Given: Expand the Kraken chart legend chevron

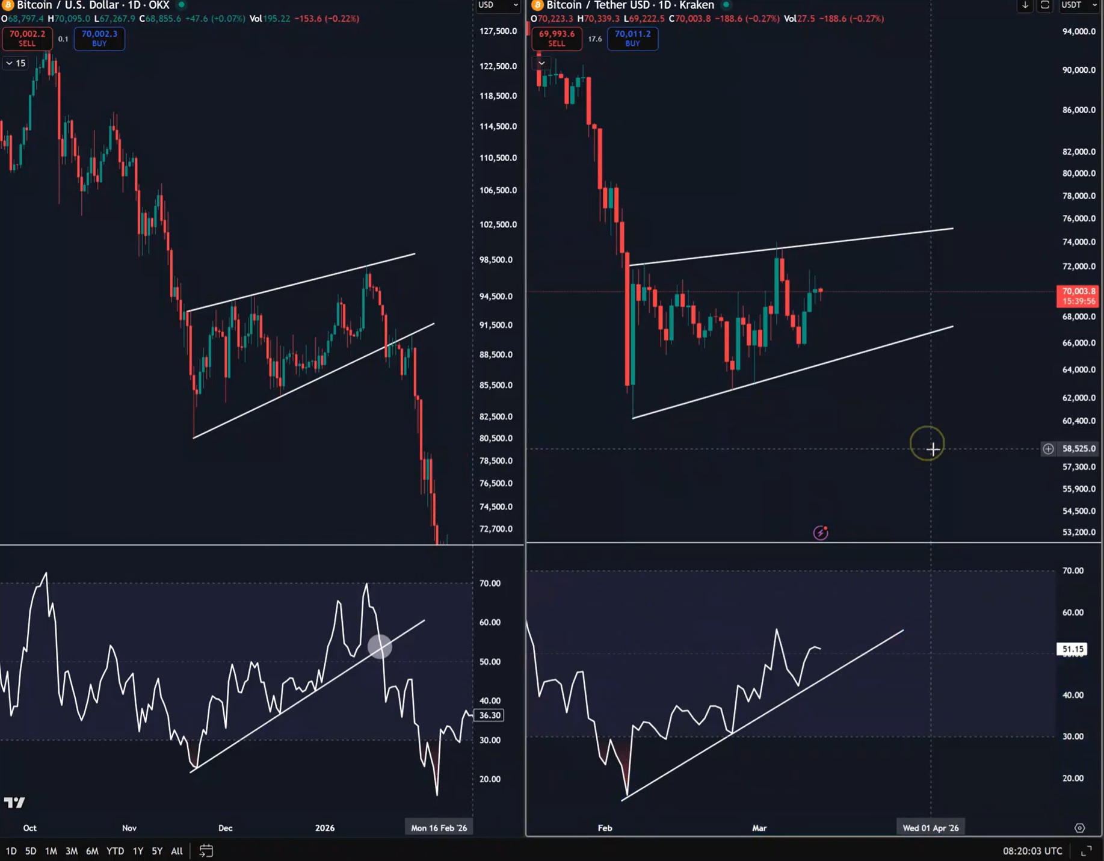Looking at the screenshot, I should tap(541, 63).
